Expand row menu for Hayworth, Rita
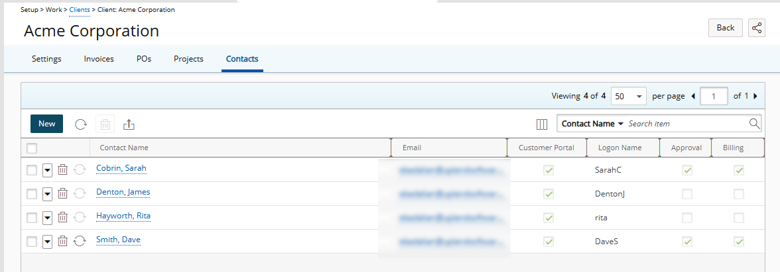 [x=47, y=218]
